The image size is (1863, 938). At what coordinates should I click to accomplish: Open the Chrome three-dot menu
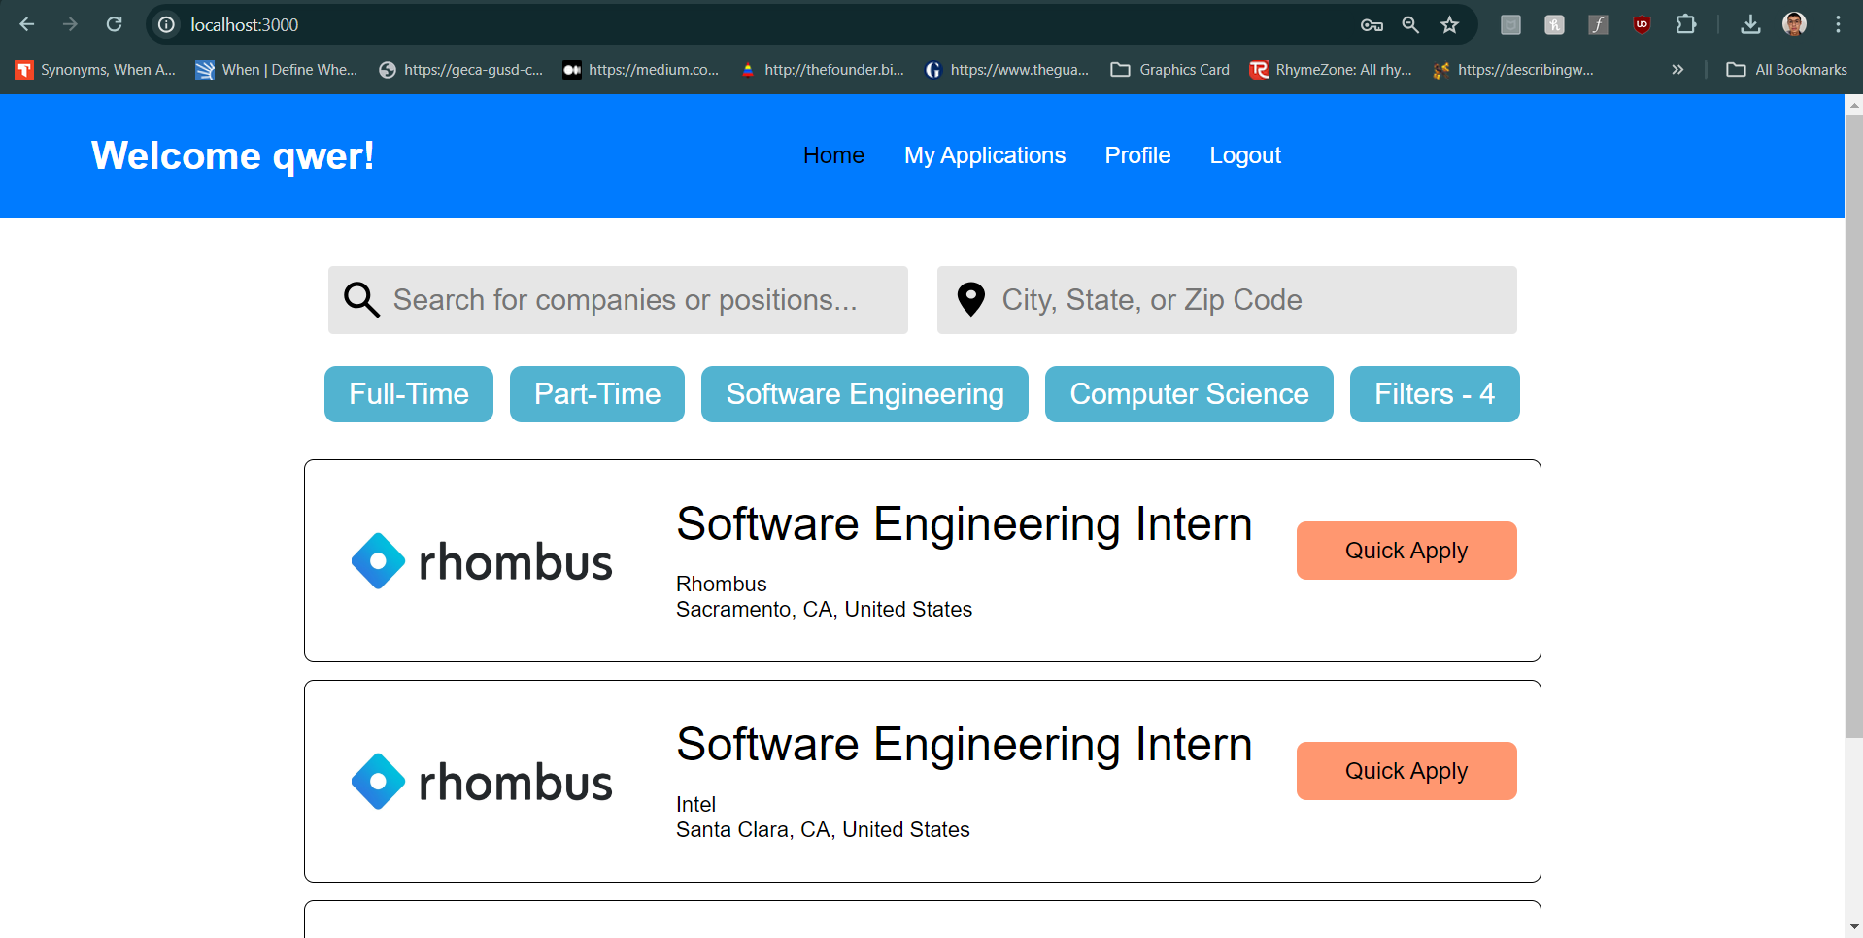(1838, 24)
